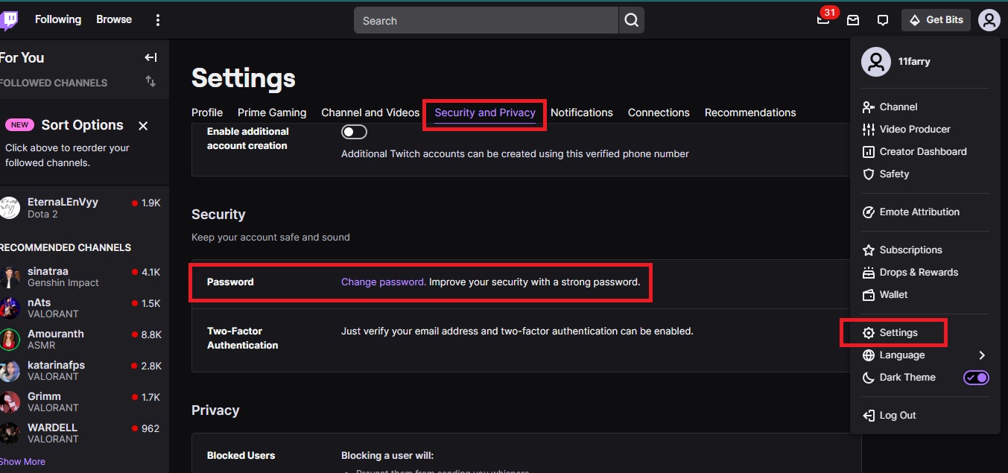The image size is (1008, 473).
Task: Click the Get Bits button
Action: pyautogui.click(x=936, y=20)
